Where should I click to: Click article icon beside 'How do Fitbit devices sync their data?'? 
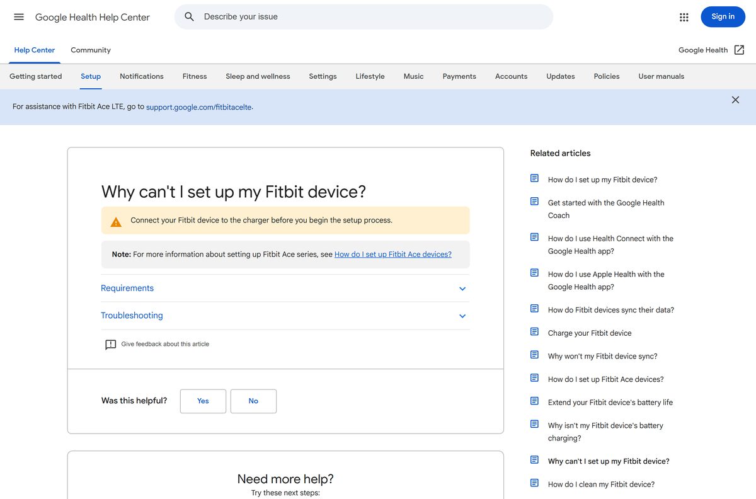534,309
